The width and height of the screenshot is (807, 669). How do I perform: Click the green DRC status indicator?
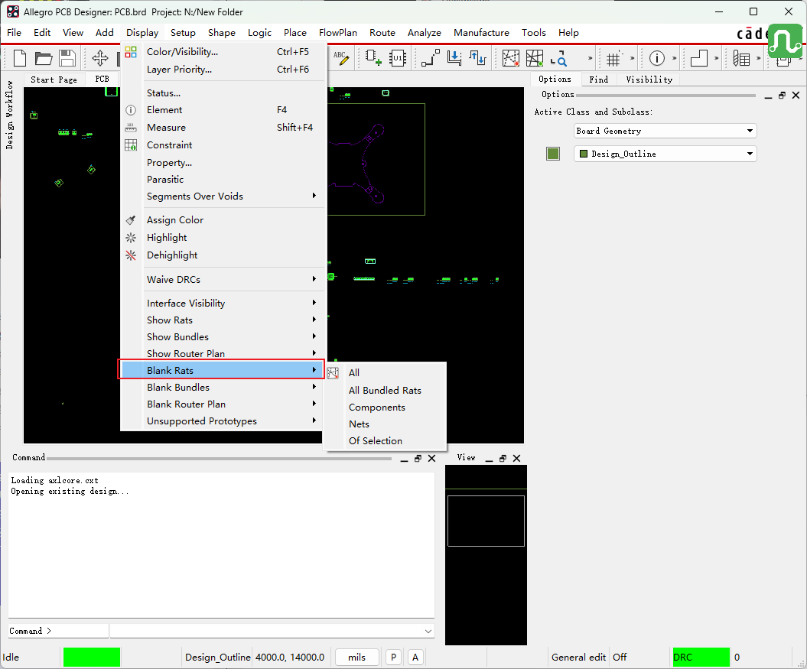point(701,658)
